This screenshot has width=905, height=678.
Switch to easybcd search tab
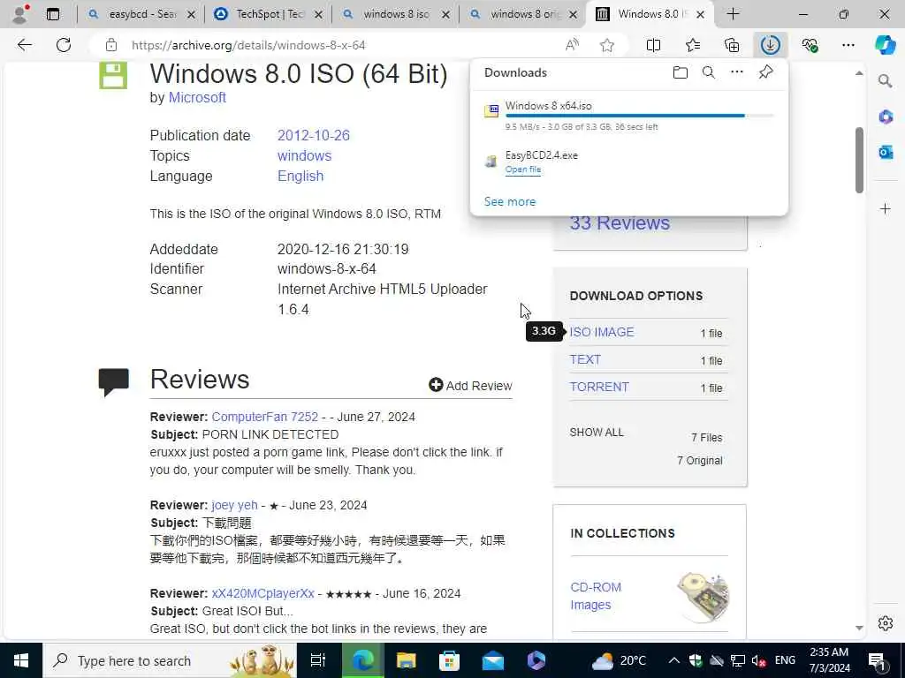point(141,14)
